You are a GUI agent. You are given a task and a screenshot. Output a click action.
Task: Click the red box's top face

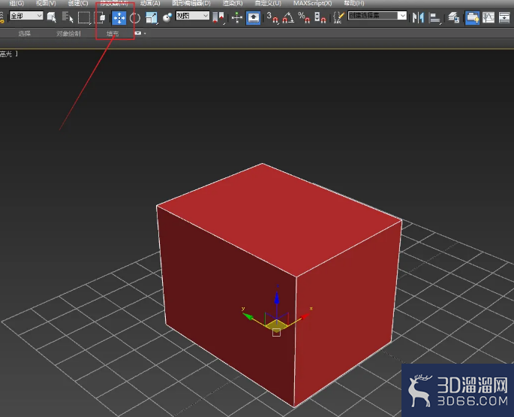(278, 219)
